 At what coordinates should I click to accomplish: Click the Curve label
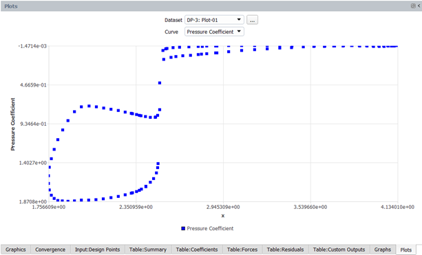pyautogui.click(x=171, y=32)
